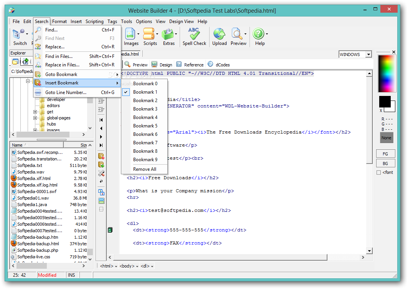This screenshot has height=289, width=408.
Task: Choose Goto Line Number... entry
Action: click(x=78, y=92)
